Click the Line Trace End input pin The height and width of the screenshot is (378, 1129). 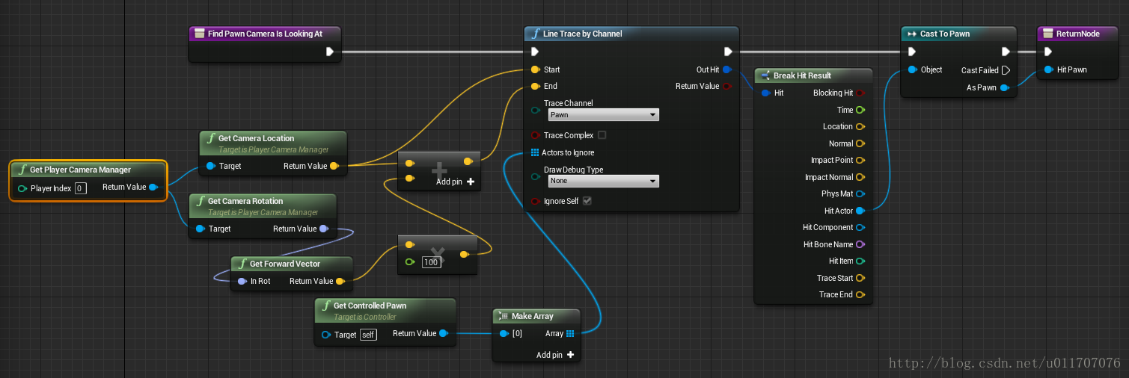(x=535, y=87)
